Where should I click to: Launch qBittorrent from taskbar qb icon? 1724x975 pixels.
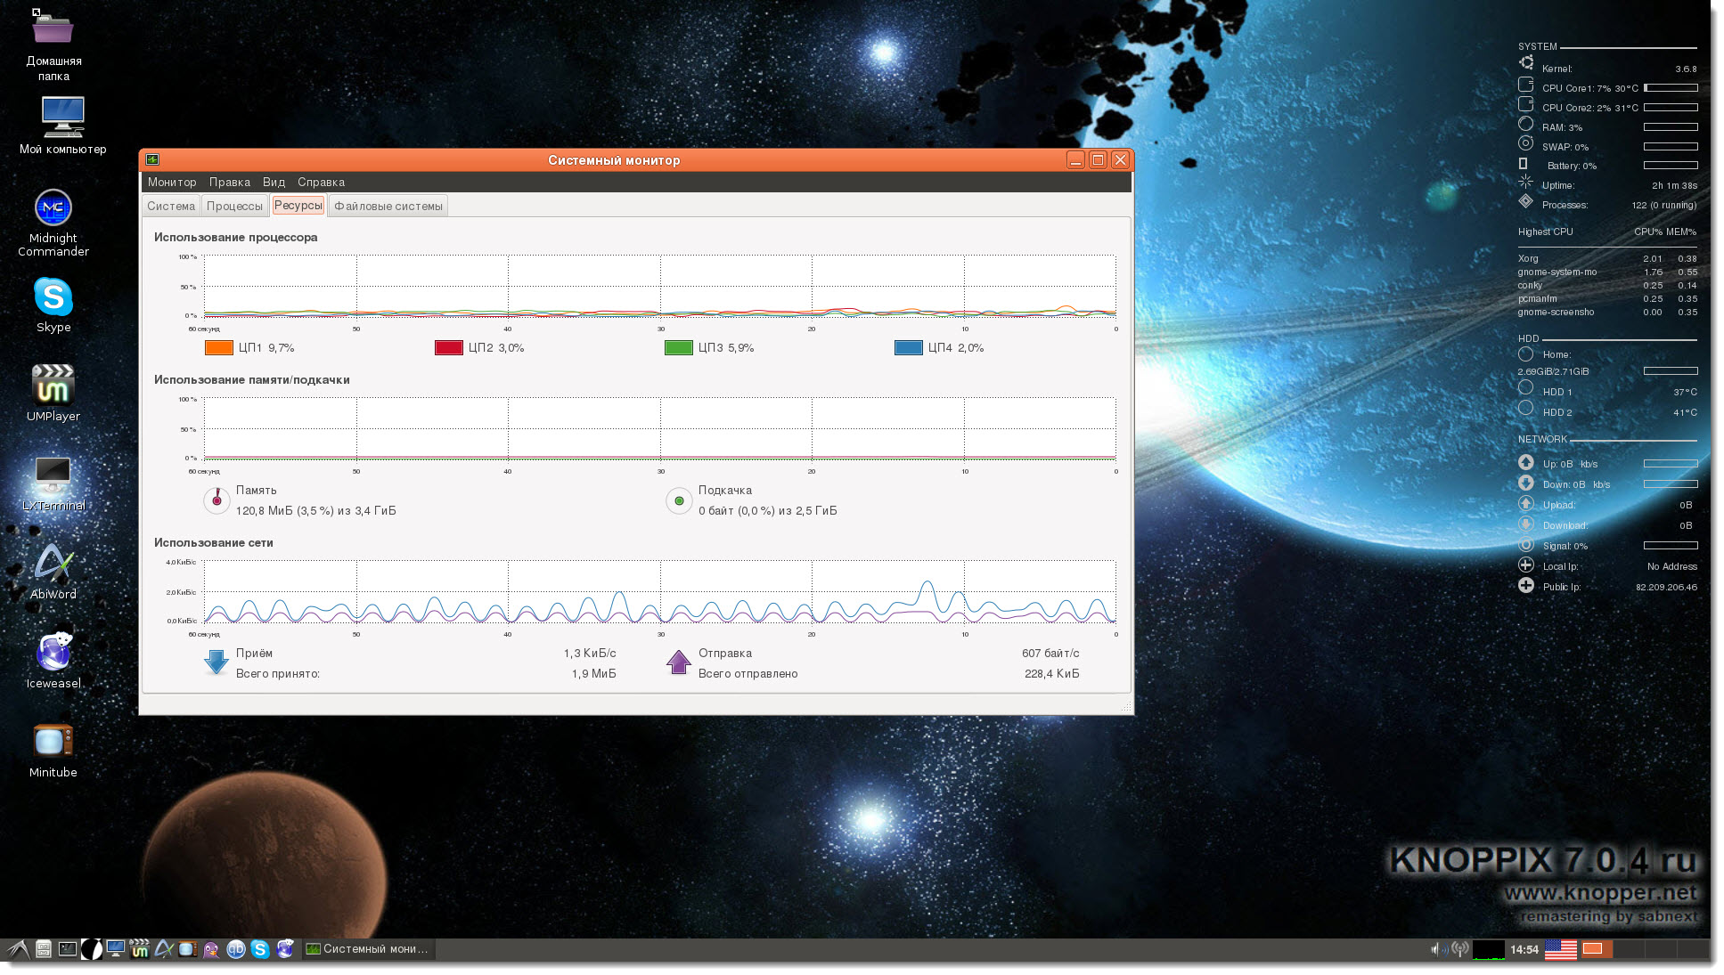click(235, 949)
